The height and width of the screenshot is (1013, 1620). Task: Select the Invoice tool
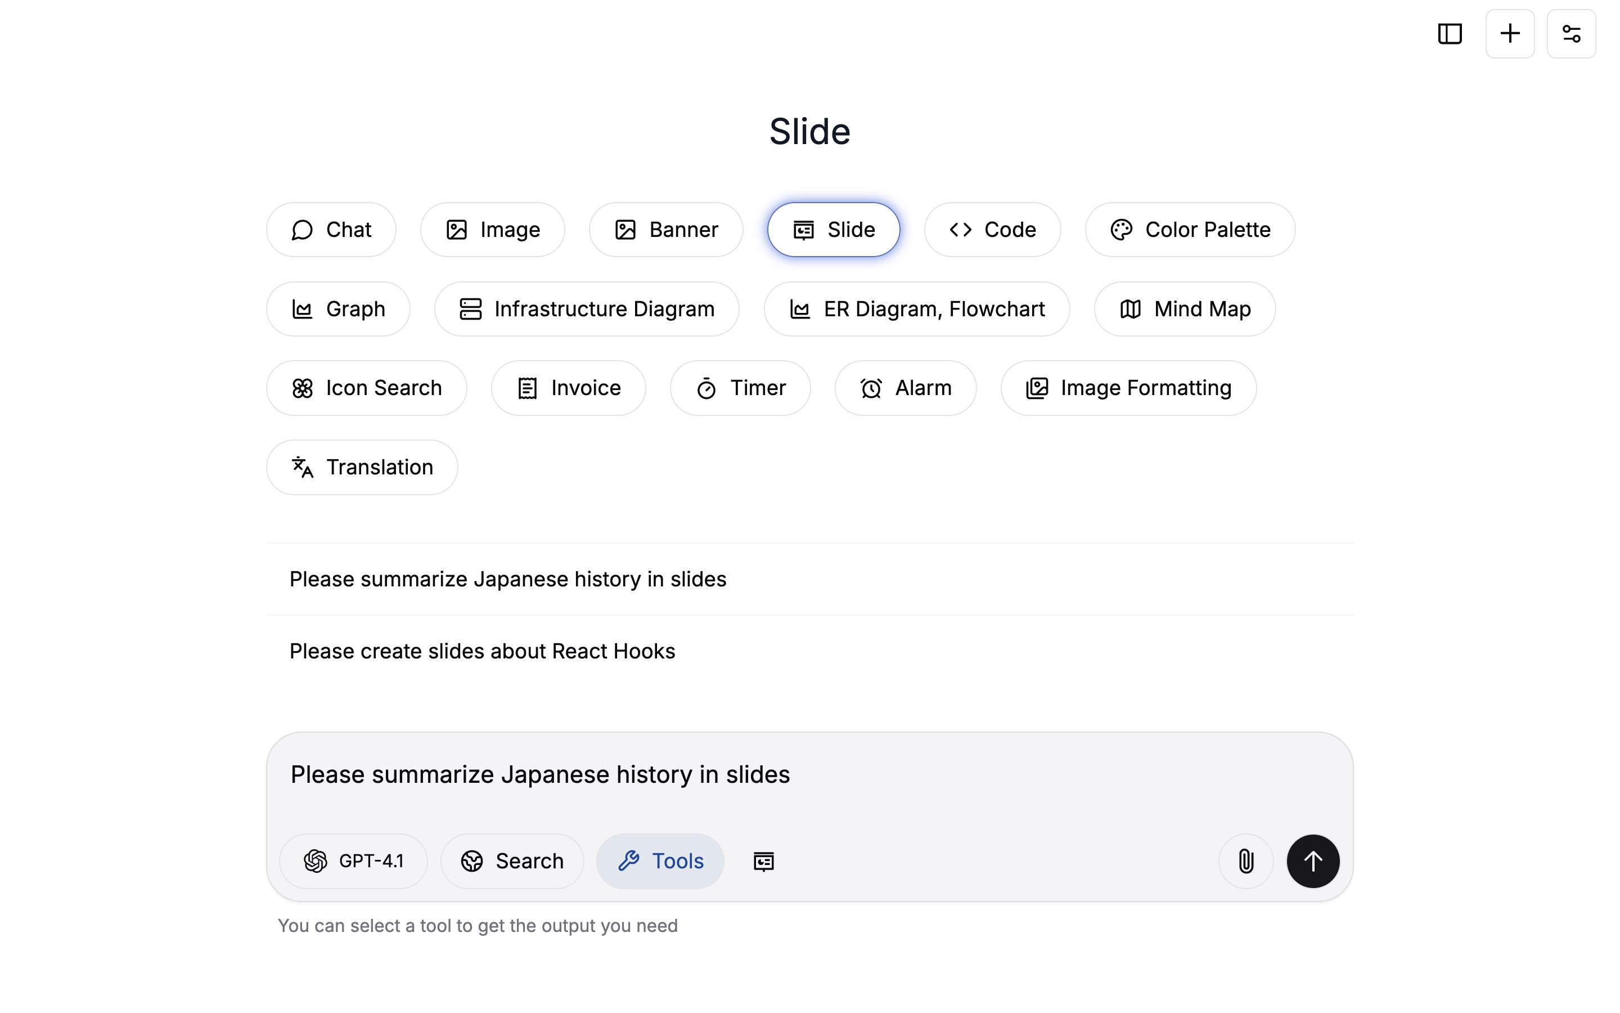pyautogui.click(x=568, y=388)
